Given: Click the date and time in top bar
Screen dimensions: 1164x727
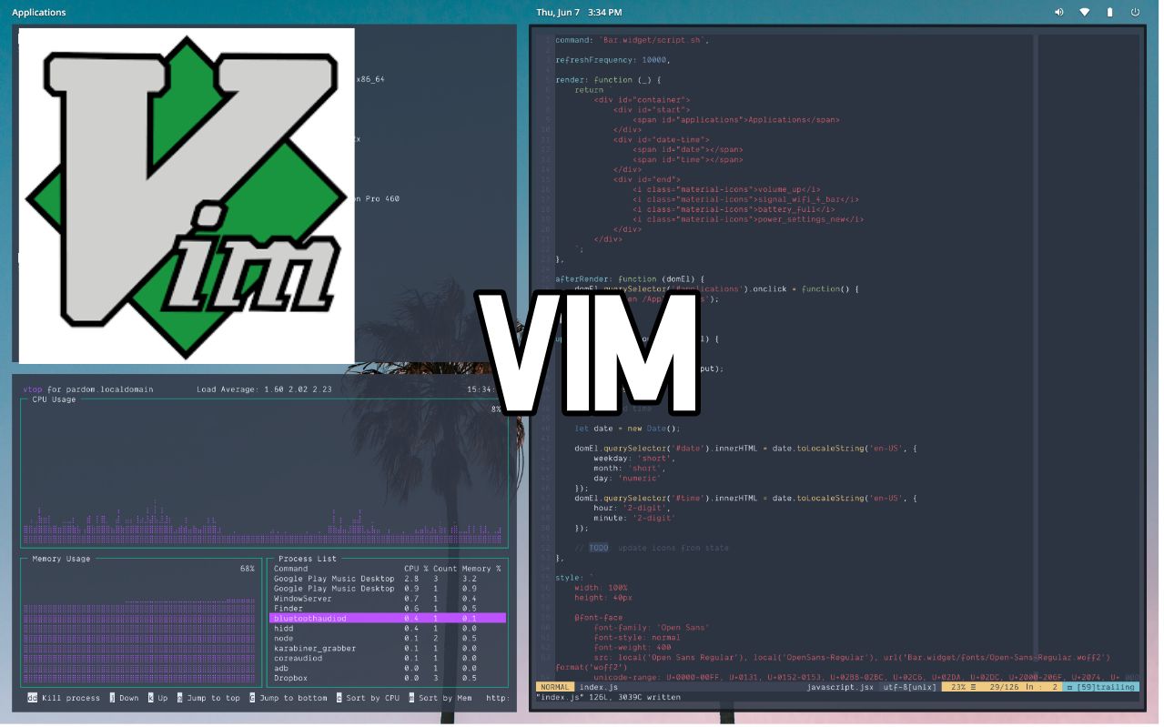Looking at the screenshot, I should [579, 13].
